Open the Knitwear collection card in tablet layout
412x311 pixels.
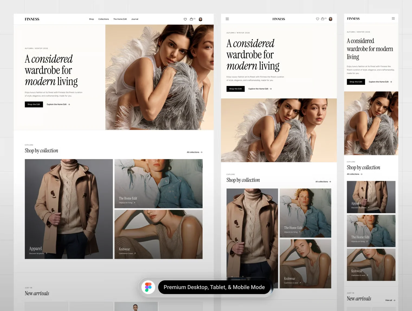tap(305, 264)
